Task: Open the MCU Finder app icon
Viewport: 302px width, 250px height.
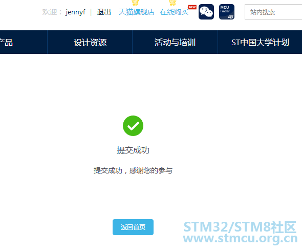Action: [226, 12]
